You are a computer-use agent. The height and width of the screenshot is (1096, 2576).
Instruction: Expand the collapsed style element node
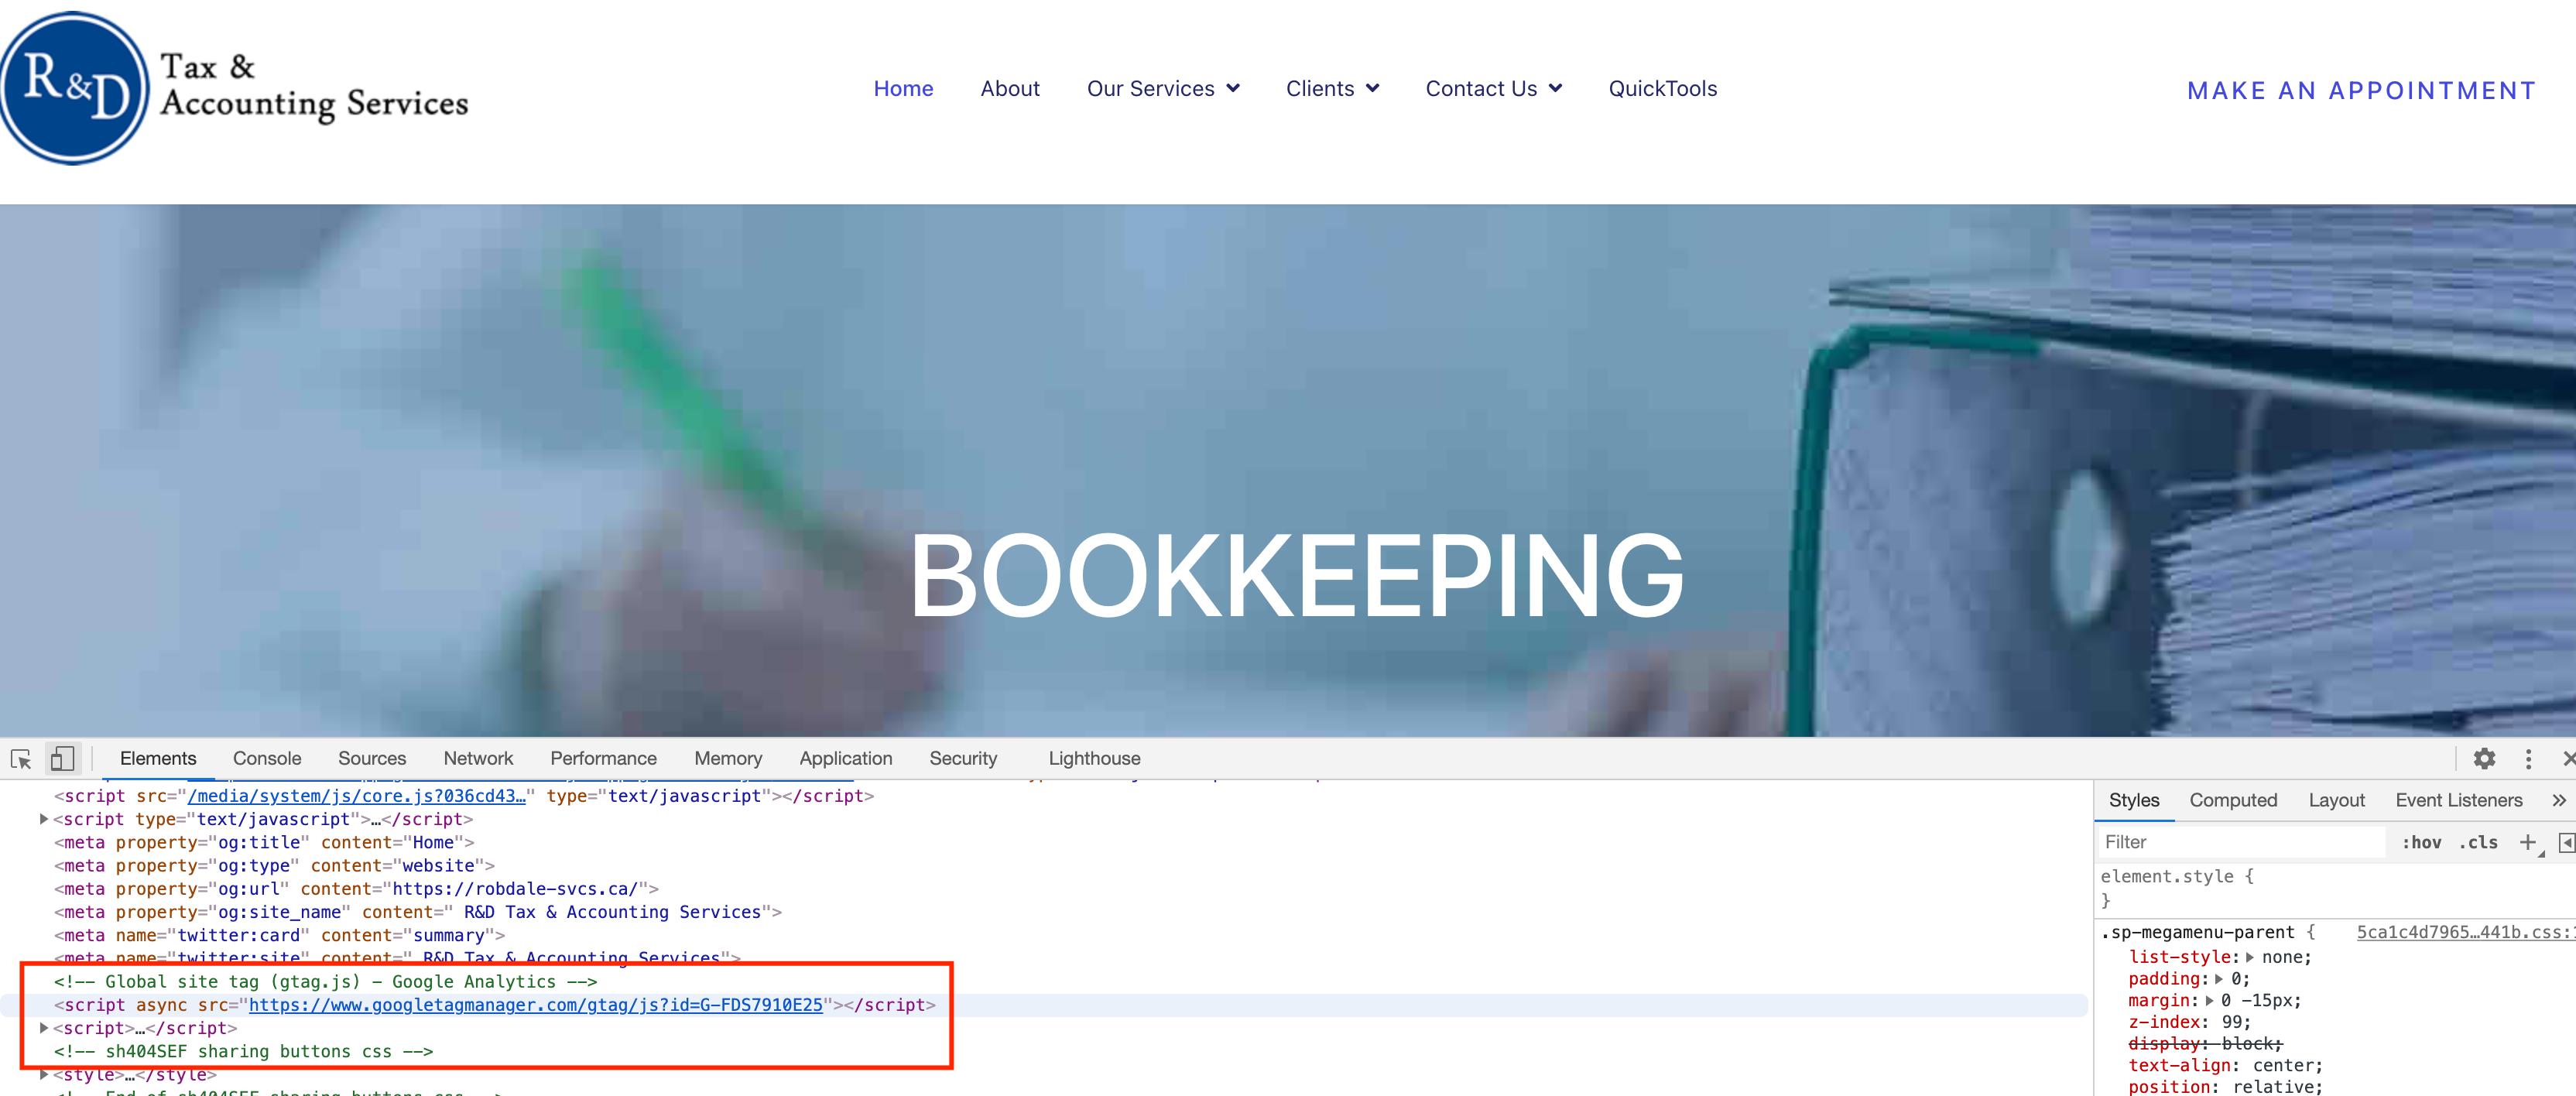tap(44, 1074)
